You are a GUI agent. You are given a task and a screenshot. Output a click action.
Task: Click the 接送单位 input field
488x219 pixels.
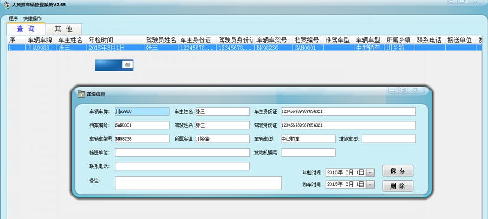tap(182, 152)
